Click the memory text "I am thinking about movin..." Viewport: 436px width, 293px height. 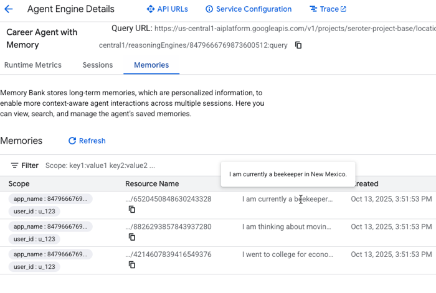click(287, 226)
